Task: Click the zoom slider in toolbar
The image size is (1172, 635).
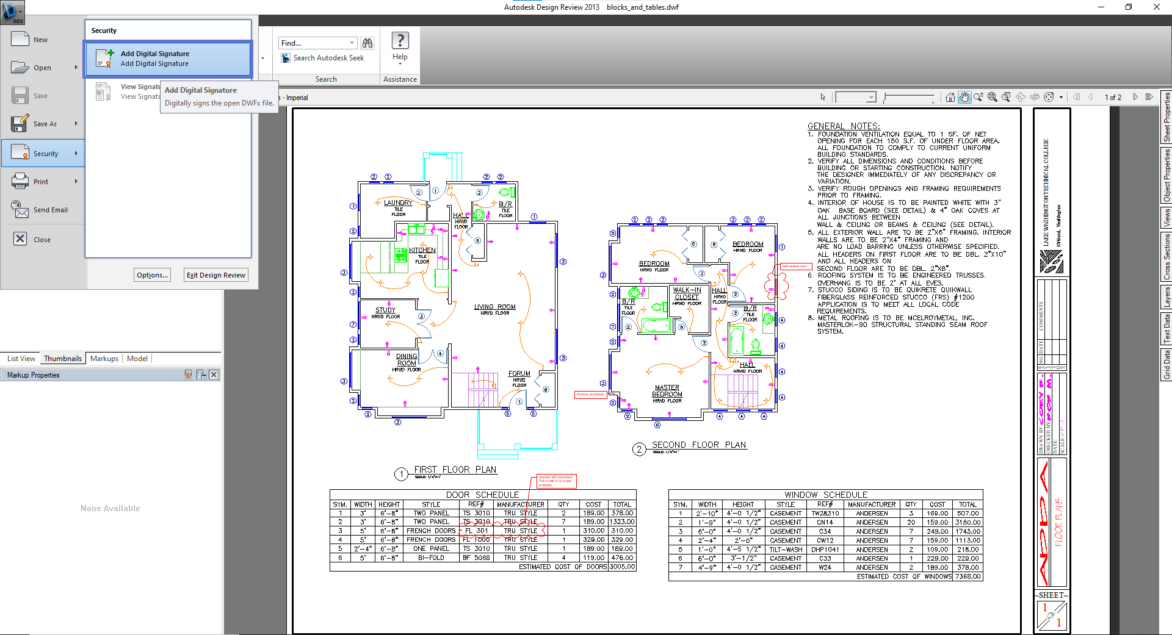Action: click(x=909, y=97)
